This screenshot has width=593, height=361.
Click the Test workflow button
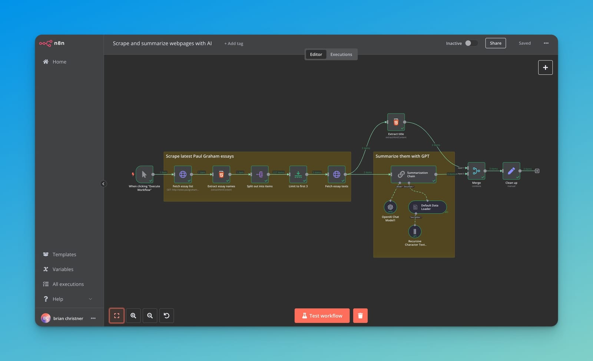pyautogui.click(x=322, y=316)
